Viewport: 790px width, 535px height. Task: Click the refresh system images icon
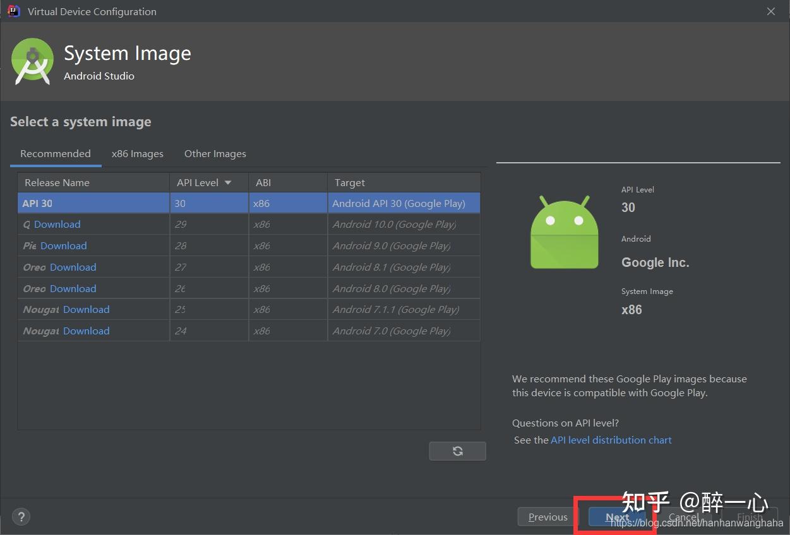[457, 450]
